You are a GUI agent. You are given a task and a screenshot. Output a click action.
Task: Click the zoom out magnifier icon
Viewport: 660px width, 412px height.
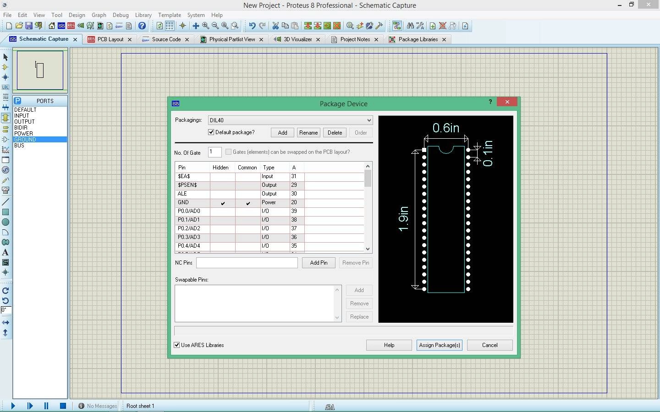tap(215, 26)
